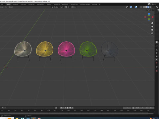Open the Modeling workspace tab
Screen dimensions: 159x119
[x=15, y=4]
